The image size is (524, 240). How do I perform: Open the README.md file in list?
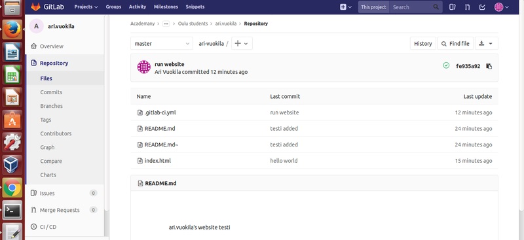(160, 129)
